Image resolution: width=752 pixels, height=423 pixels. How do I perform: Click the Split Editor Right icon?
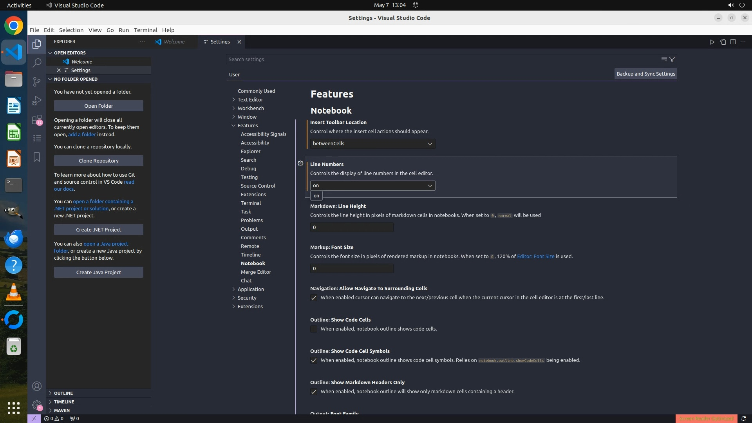click(733, 42)
